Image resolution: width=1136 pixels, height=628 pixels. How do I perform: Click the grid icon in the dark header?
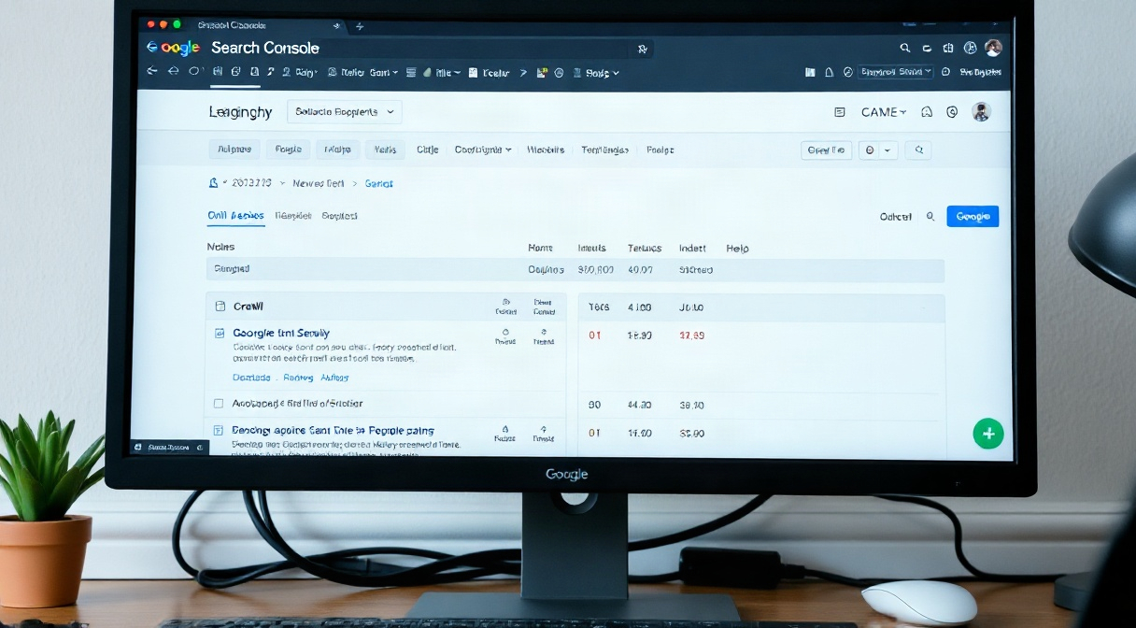point(948,48)
